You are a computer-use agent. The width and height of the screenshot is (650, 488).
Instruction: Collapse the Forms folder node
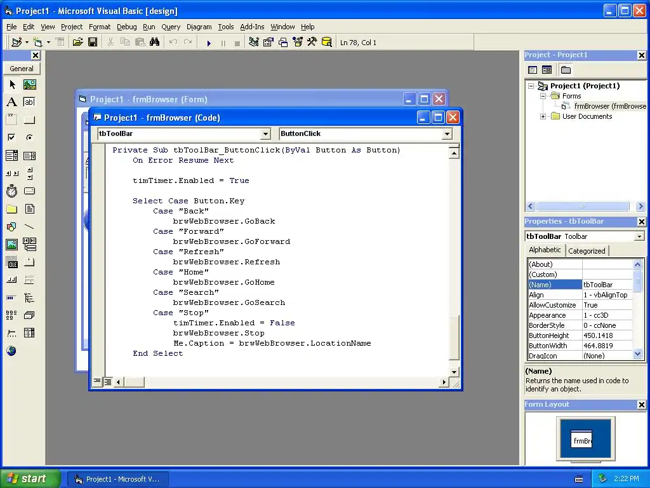pos(543,97)
